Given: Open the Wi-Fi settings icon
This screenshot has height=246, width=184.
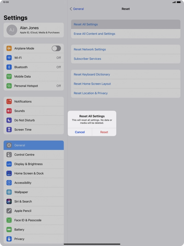Looking at the screenshot, I should coord(9,58).
